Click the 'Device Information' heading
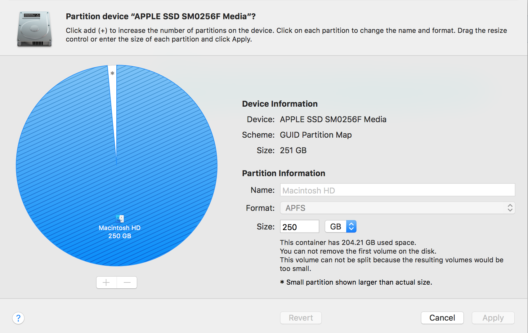 click(280, 104)
